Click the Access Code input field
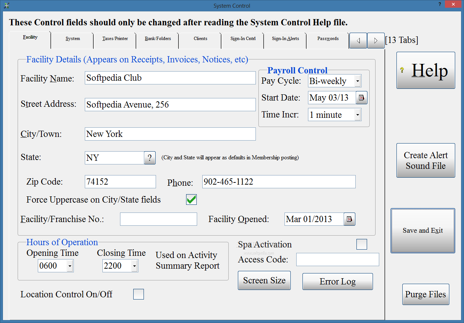The width and height of the screenshot is (464, 323). tap(338, 260)
